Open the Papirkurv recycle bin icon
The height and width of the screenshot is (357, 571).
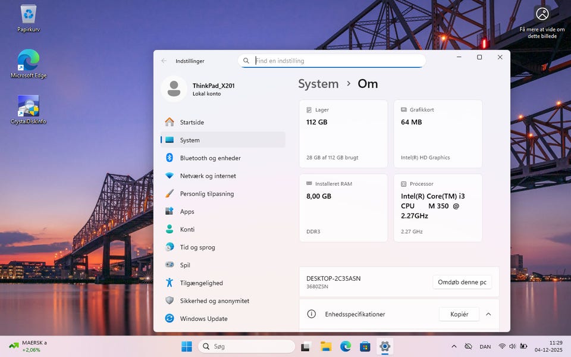pos(28,15)
